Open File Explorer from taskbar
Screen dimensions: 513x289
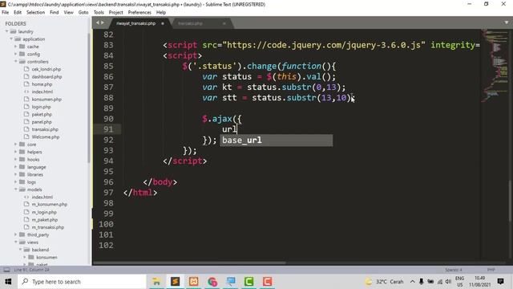[156, 282]
